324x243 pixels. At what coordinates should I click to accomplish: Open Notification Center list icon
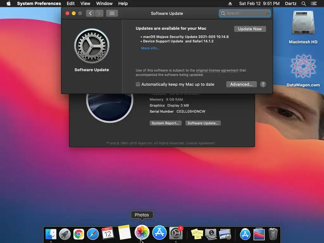point(314,3)
